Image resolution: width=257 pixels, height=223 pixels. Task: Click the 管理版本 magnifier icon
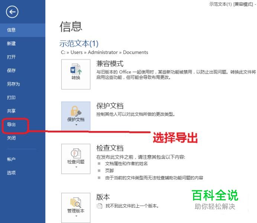[76, 203]
